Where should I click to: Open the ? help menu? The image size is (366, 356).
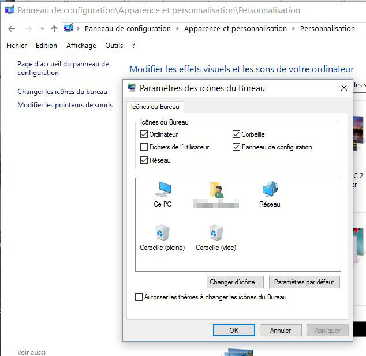133,46
